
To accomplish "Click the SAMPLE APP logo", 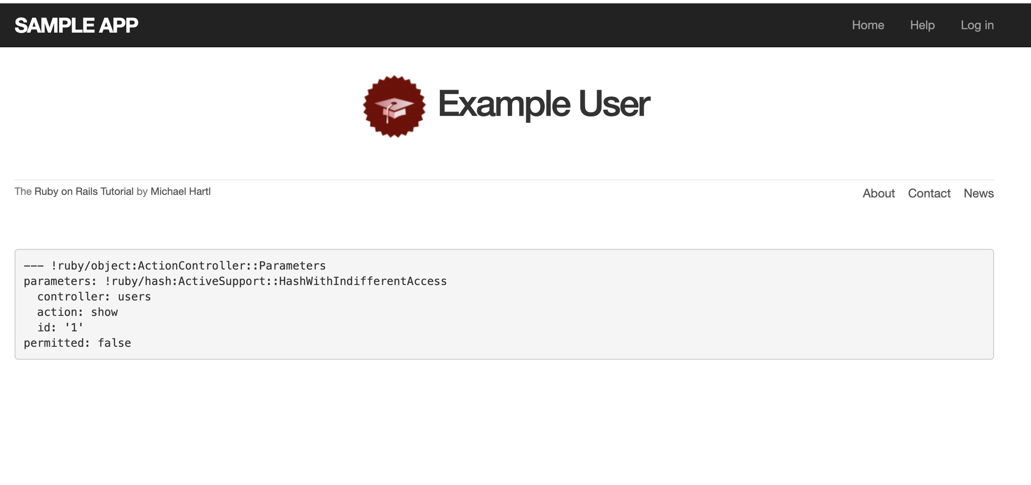I will [x=76, y=25].
